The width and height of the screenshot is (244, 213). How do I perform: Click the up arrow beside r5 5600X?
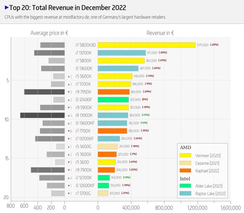point(69,76)
